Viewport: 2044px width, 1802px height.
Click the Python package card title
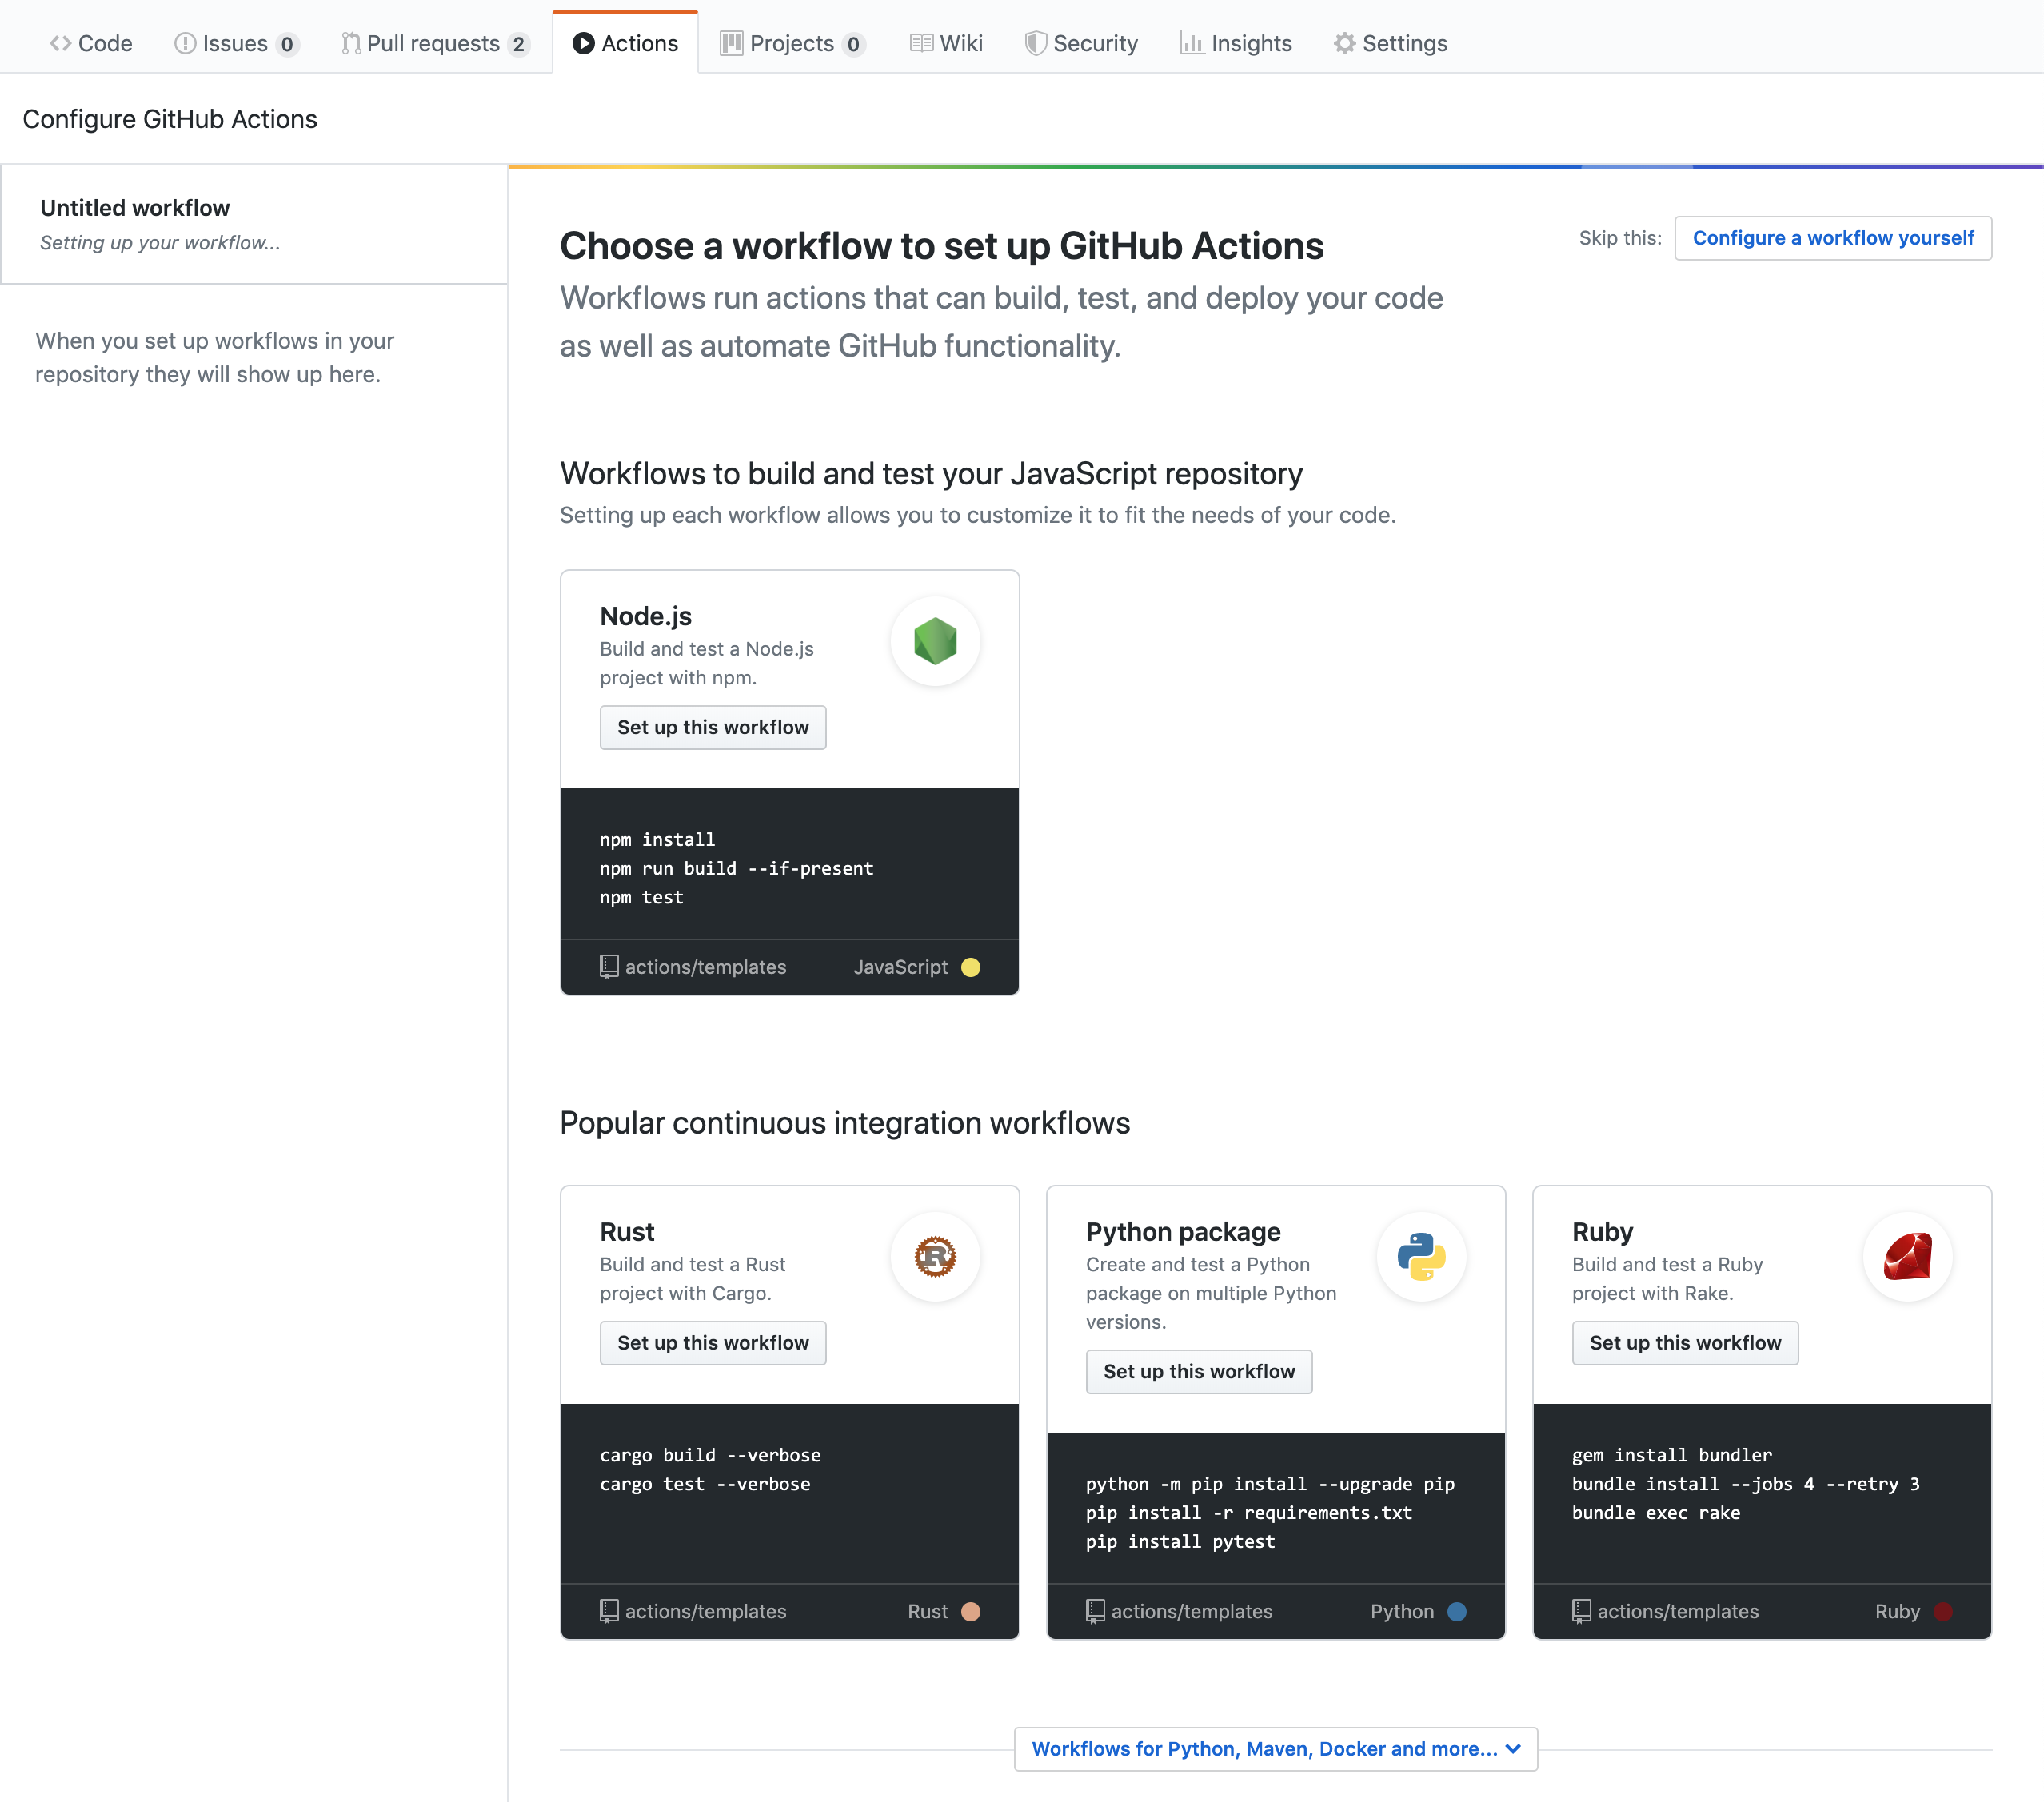[1183, 1232]
